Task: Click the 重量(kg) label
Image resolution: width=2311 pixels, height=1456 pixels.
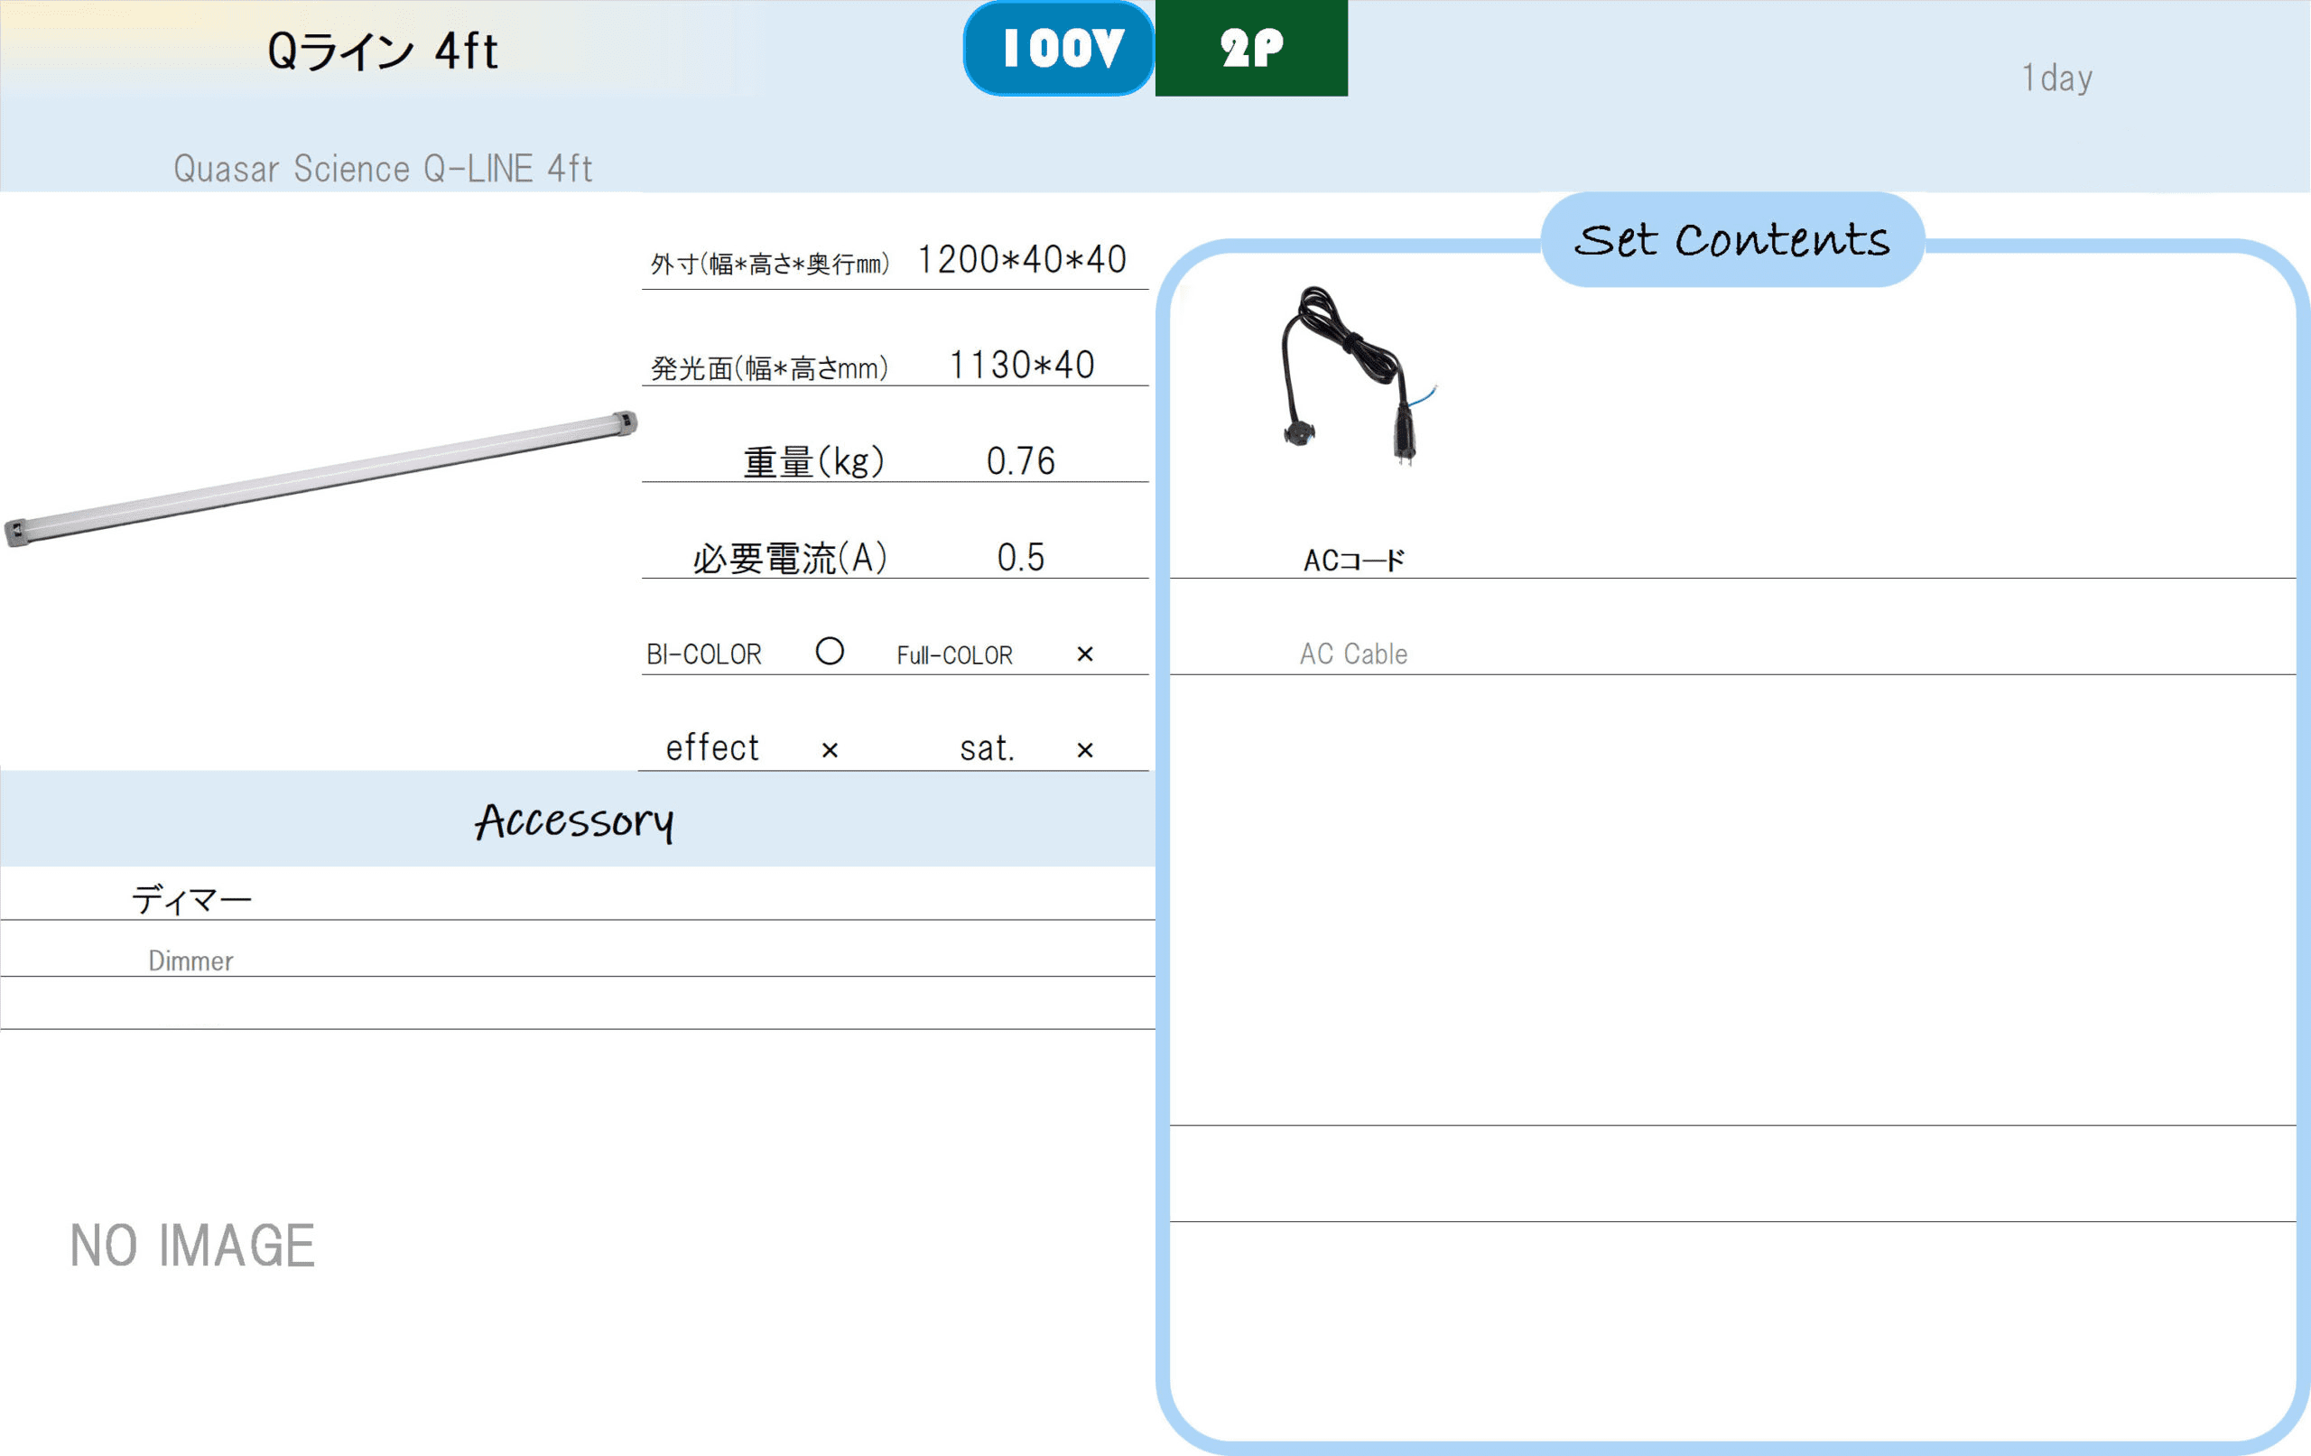Action: click(x=814, y=461)
